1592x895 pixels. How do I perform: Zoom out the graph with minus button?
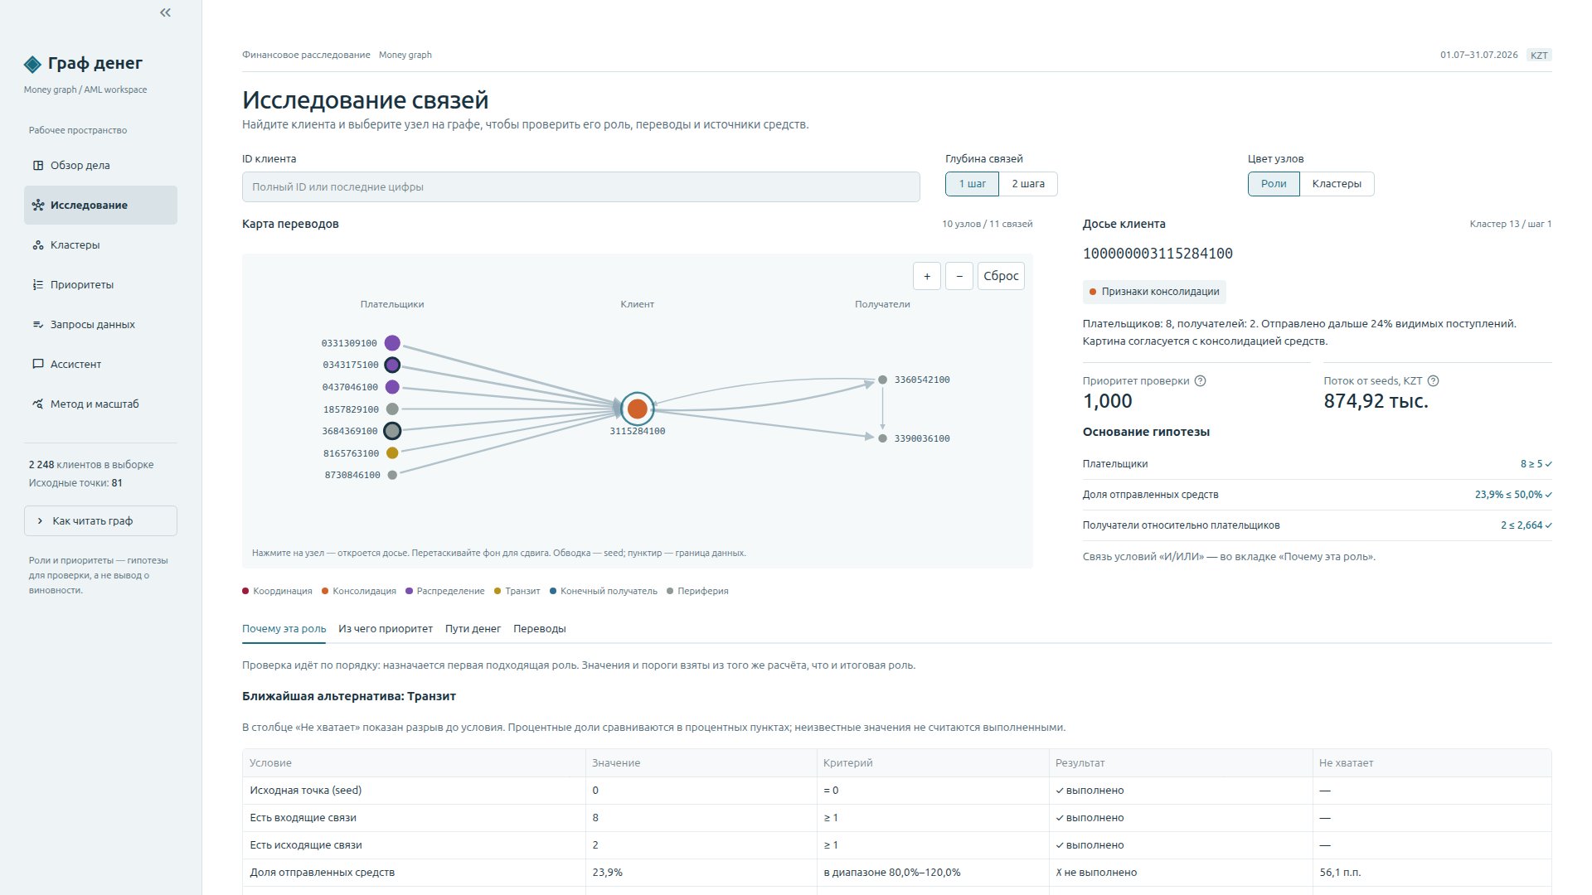coord(959,276)
